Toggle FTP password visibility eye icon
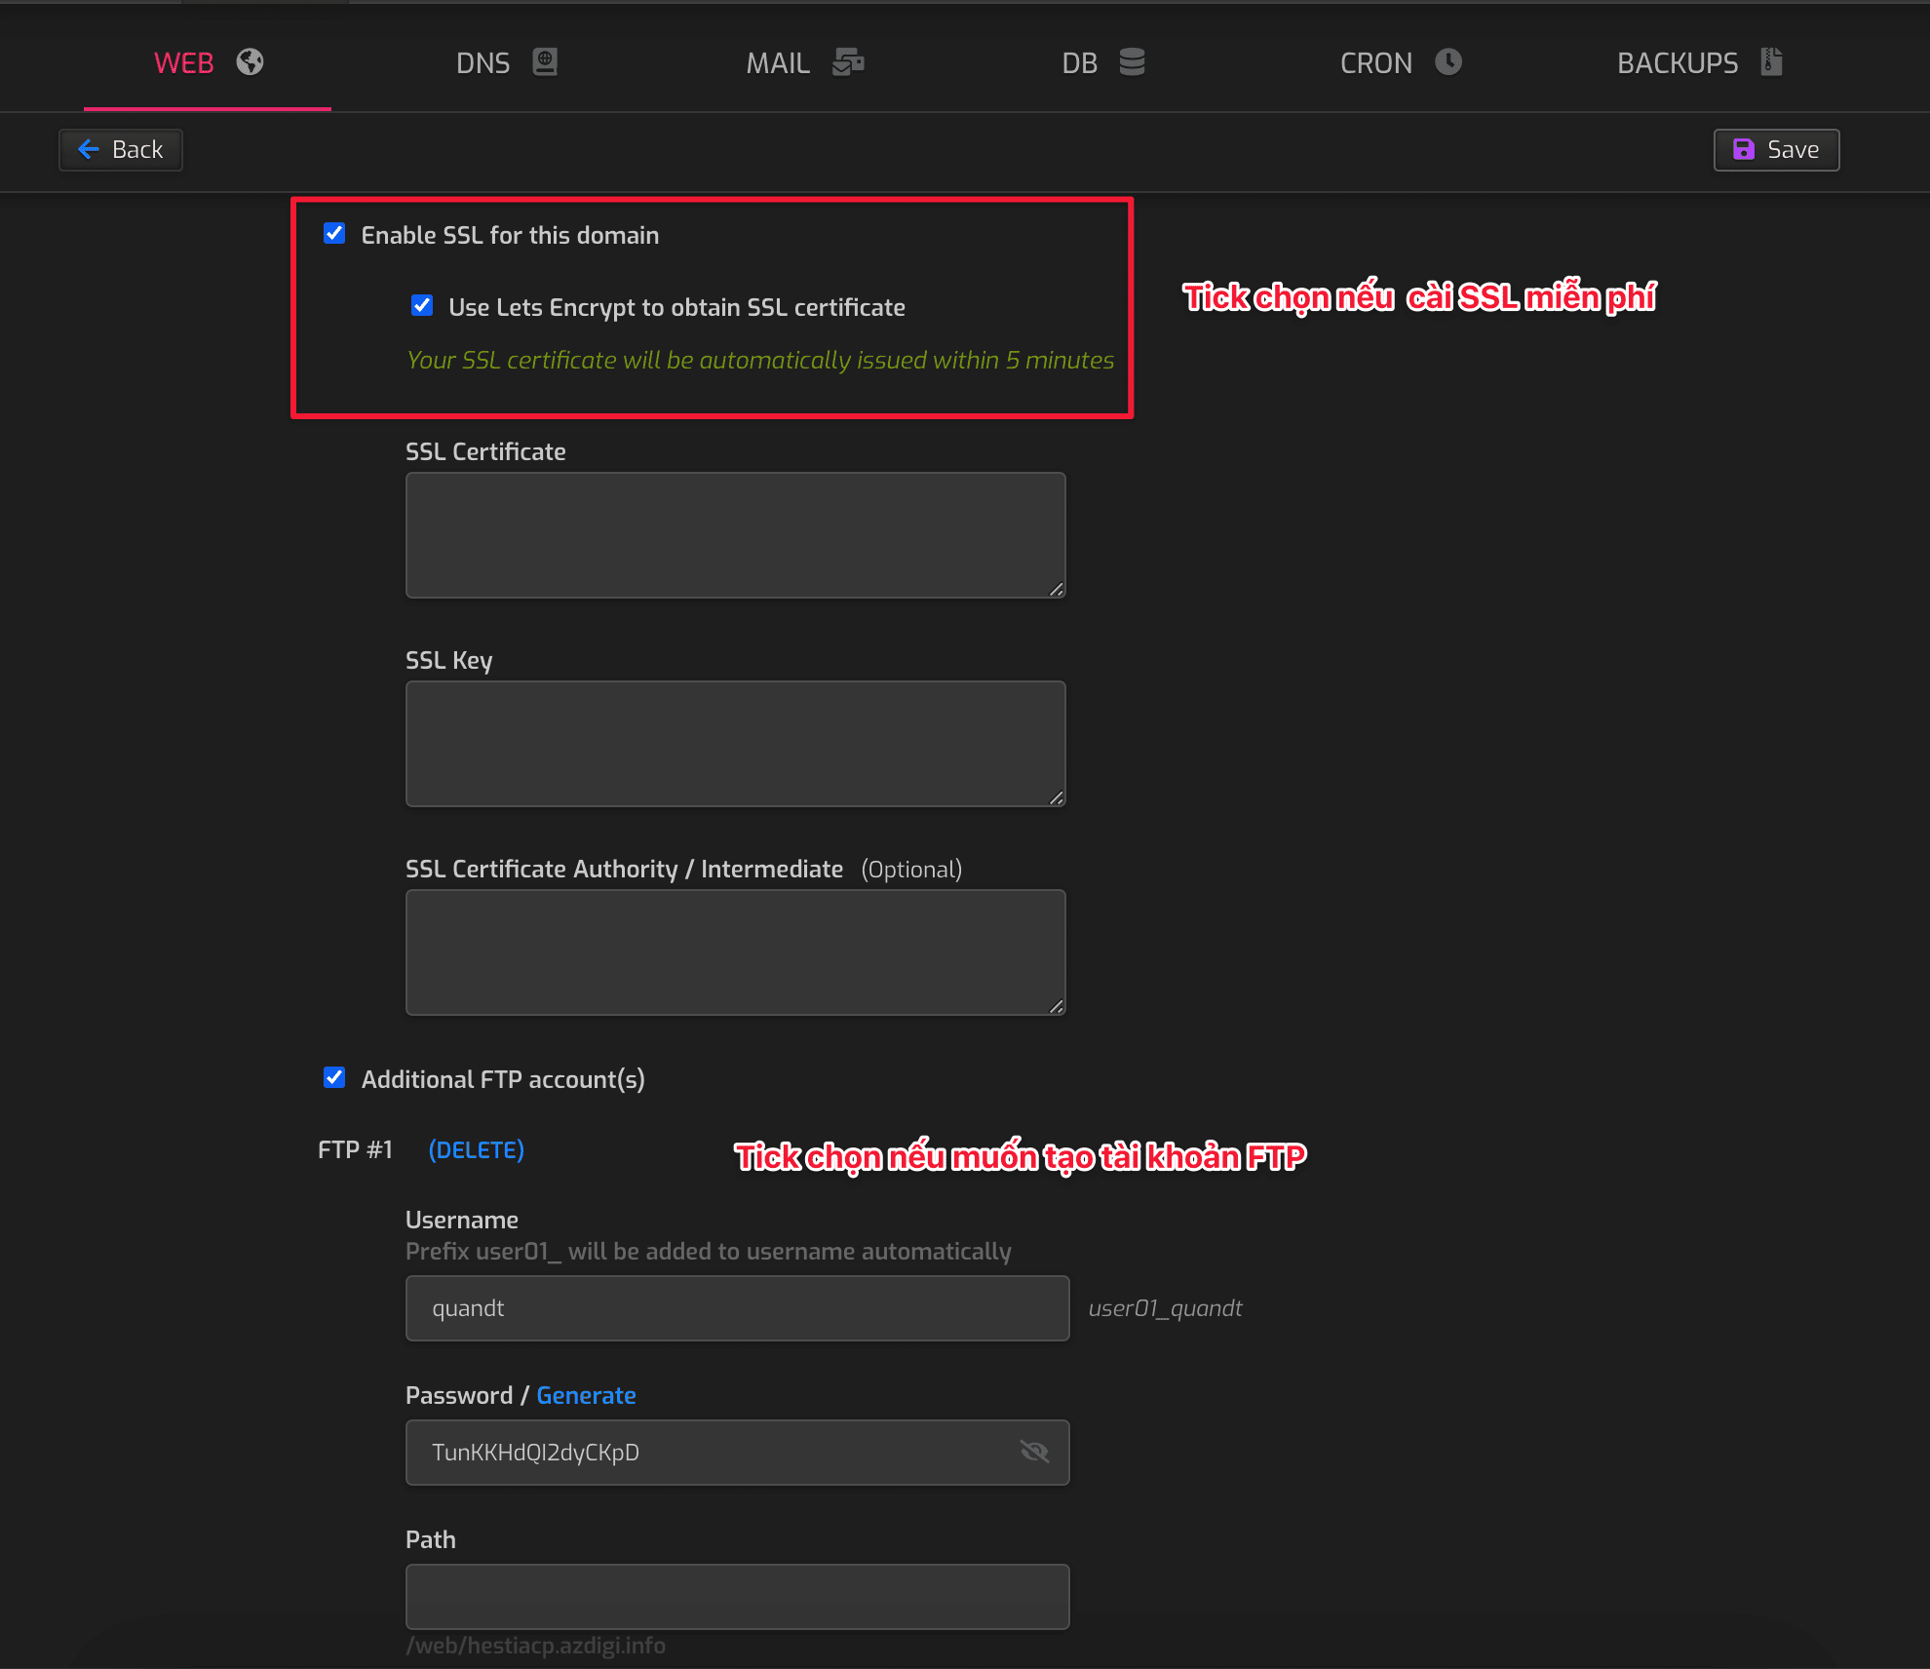 coord(1034,1452)
